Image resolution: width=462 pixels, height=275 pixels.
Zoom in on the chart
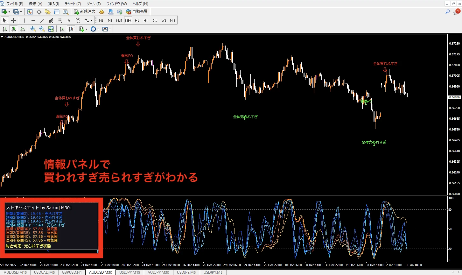coord(33,29)
